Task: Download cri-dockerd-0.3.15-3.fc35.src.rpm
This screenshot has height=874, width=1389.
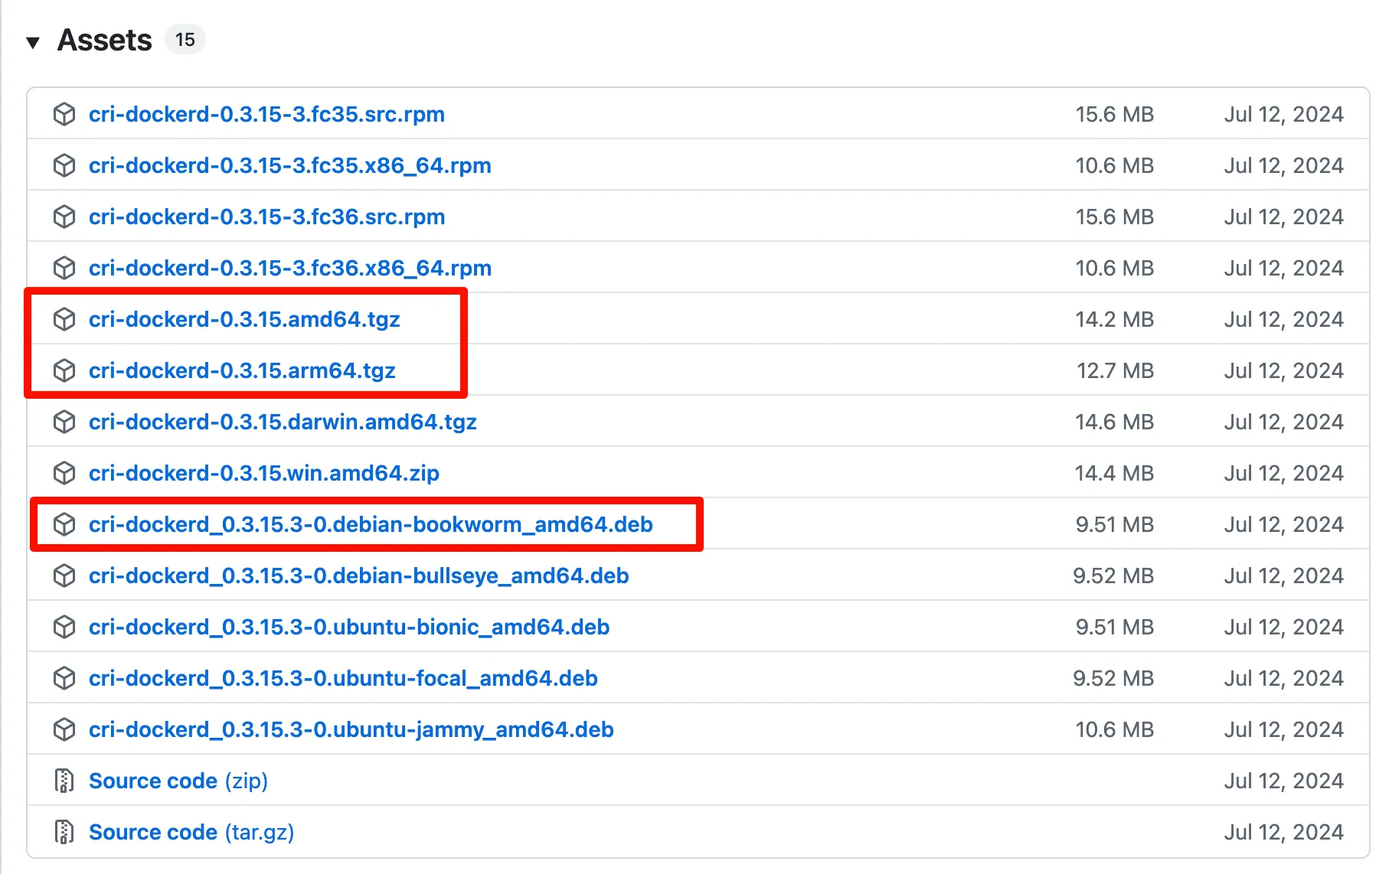Action: (266, 114)
